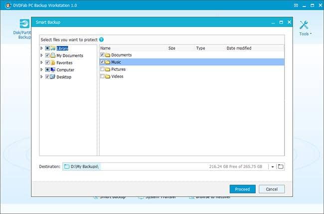Uncheck the Music folder checkbox
The width and height of the screenshot is (324, 214).
click(x=102, y=62)
